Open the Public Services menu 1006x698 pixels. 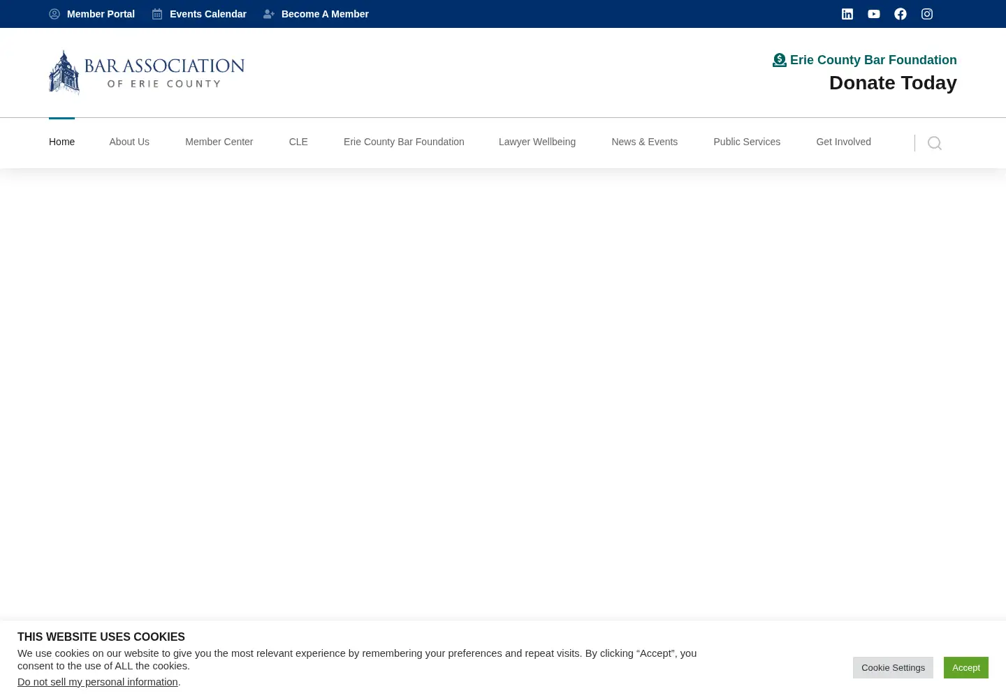tap(747, 142)
